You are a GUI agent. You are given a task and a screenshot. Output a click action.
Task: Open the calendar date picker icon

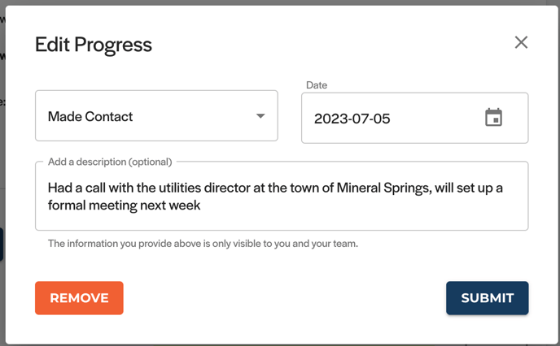pos(493,118)
